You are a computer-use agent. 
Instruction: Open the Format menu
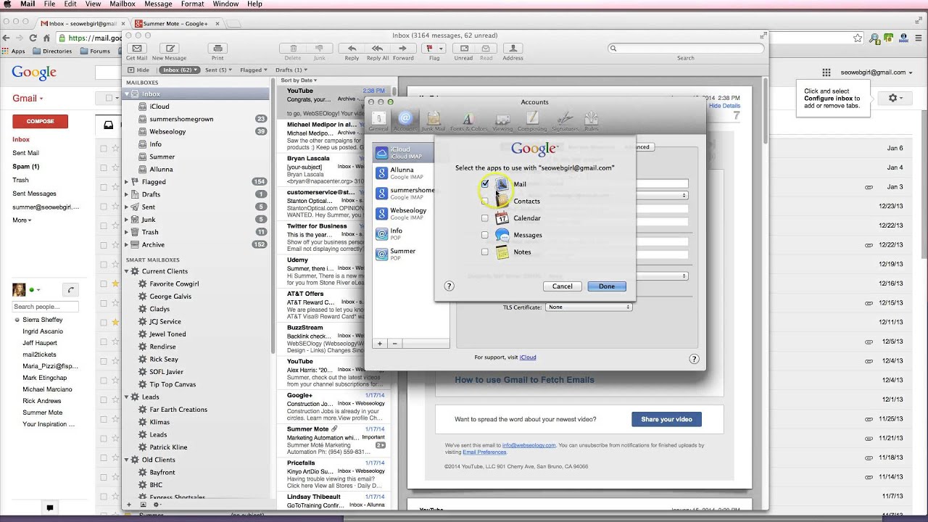192,4
